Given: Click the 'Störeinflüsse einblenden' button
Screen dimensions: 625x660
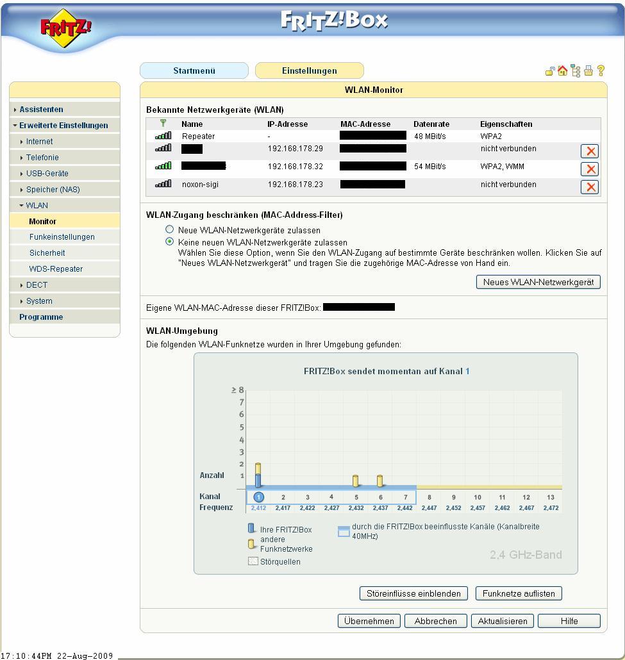Looking at the screenshot, I should click(413, 593).
